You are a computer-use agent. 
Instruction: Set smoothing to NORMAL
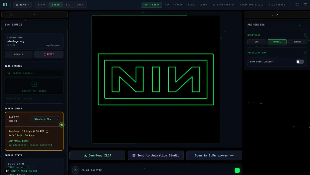point(277,42)
